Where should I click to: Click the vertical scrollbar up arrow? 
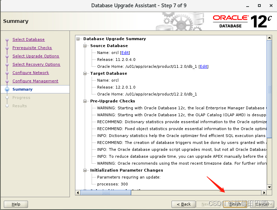point(269,38)
